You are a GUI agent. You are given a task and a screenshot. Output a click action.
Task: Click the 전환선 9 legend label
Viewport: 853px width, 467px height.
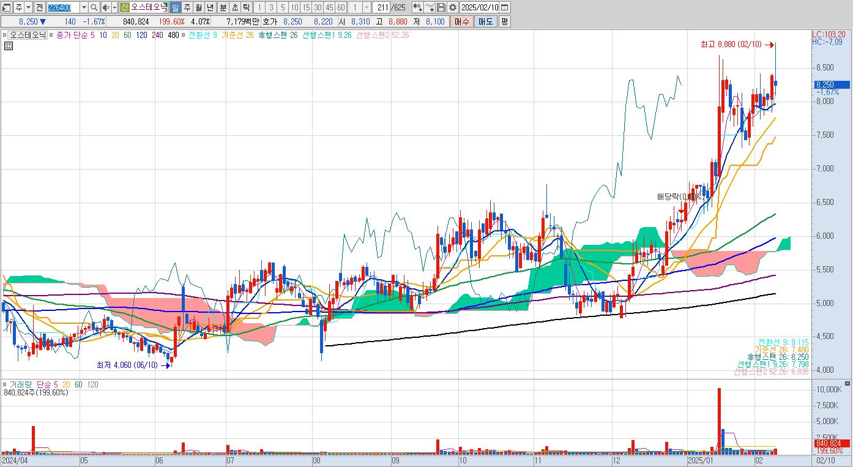coord(203,35)
